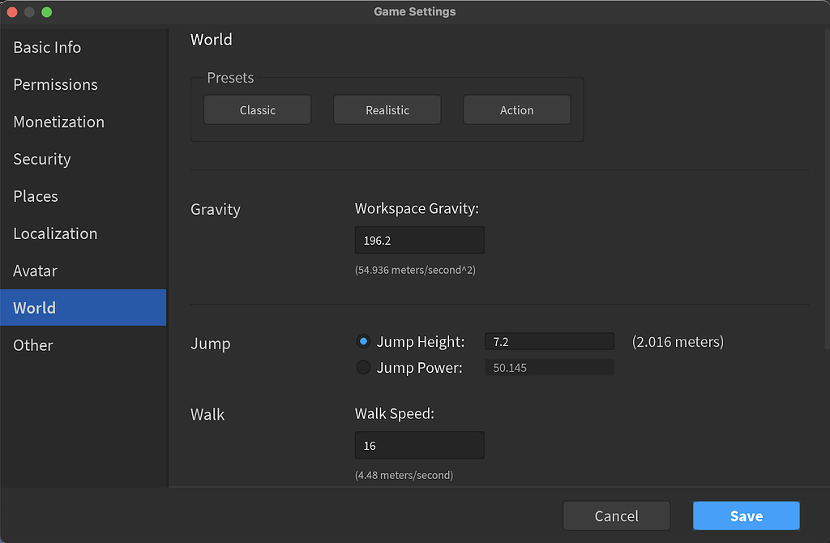Image resolution: width=830 pixels, height=543 pixels.
Task: Open the Basic Info settings tab
Action: (x=47, y=48)
